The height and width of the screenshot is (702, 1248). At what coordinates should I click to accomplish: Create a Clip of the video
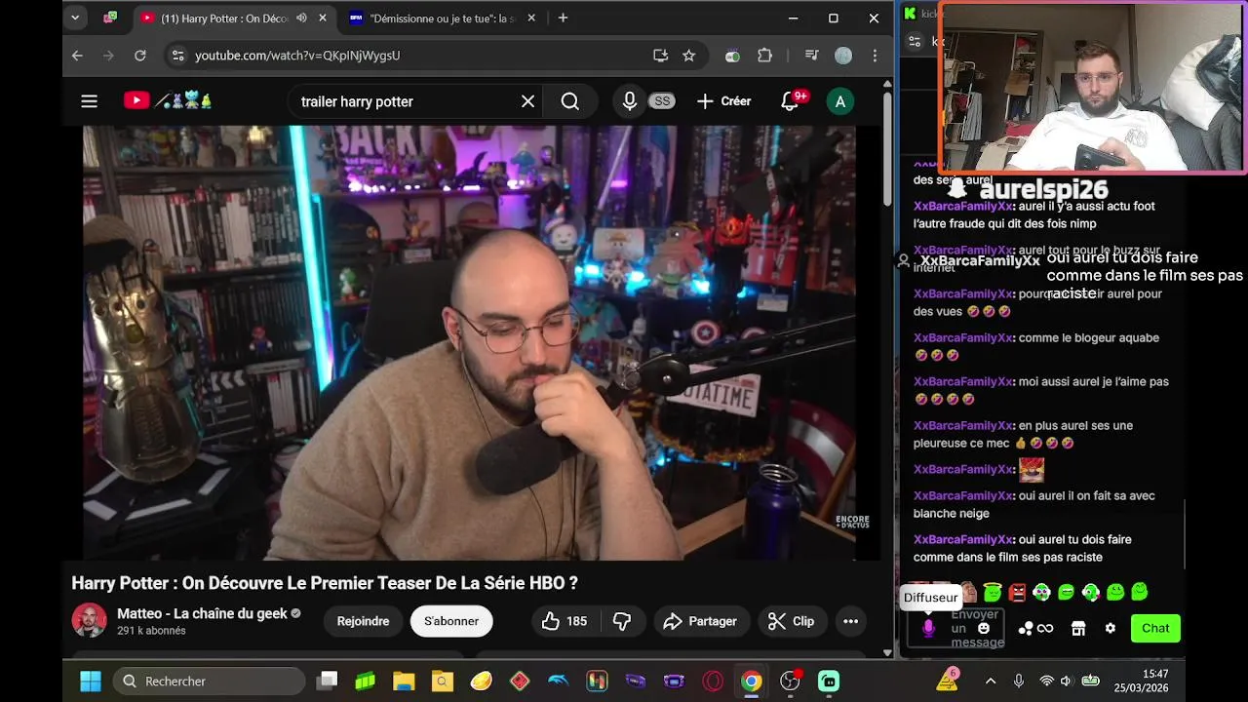point(791,621)
